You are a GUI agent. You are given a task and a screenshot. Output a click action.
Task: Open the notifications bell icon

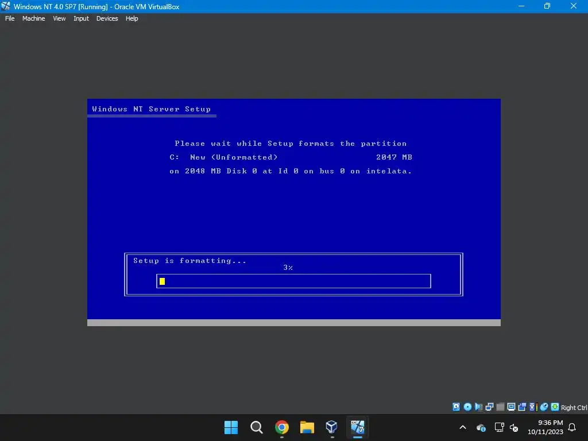click(572, 427)
